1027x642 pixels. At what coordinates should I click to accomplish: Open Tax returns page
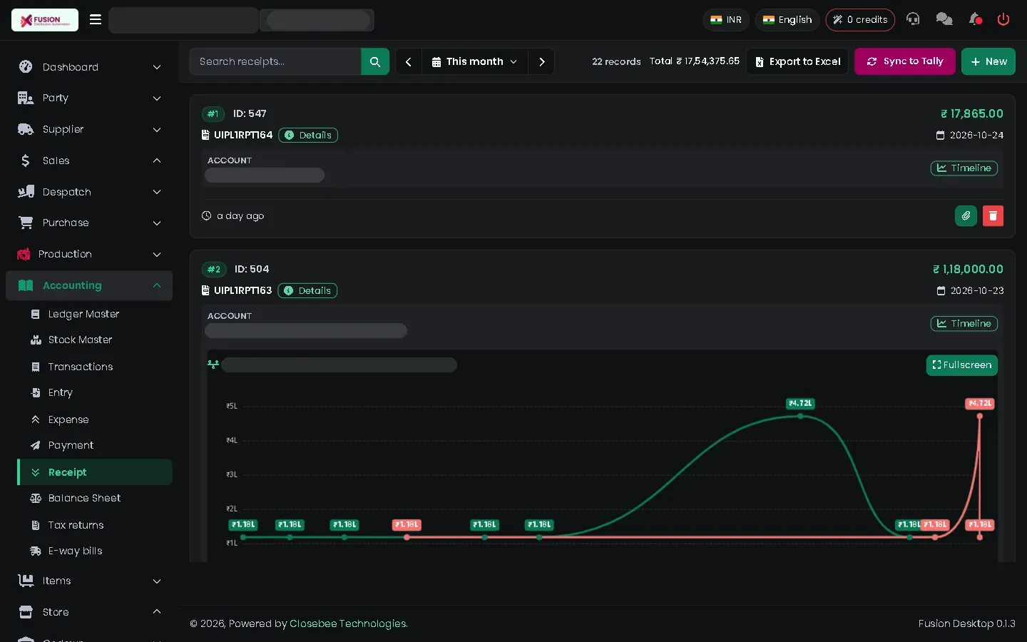[76, 525]
